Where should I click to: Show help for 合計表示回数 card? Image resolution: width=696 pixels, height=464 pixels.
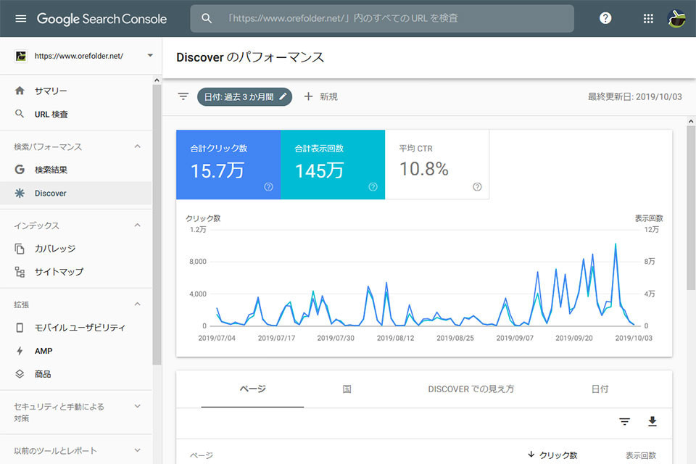[373, 186]
